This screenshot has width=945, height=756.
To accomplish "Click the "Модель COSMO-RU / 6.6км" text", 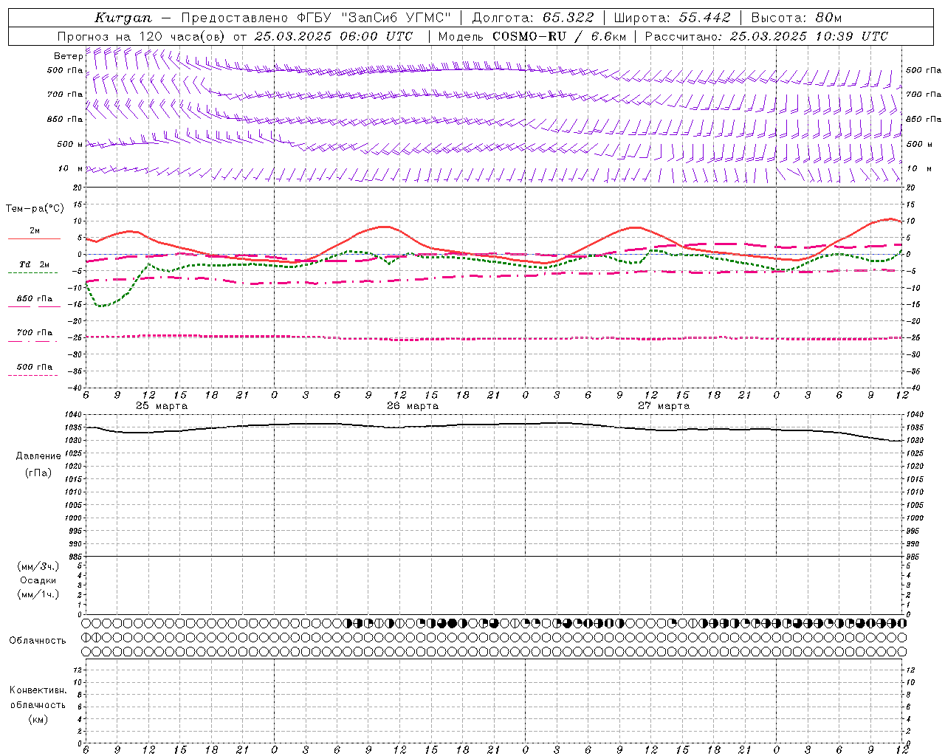I will pyautogui.click(x=532, y=36).
